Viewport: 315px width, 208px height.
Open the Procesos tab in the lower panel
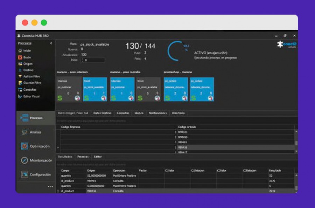83,157
